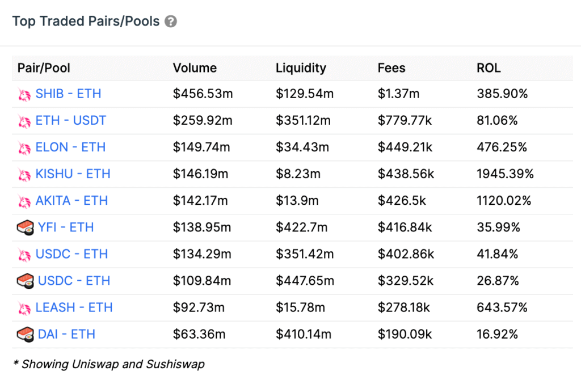Click the Uniswap icon beside LEASH - ETH

(x=24, y=308)
